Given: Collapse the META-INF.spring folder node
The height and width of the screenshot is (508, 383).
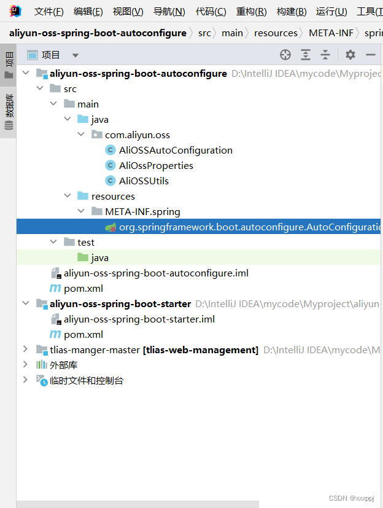Looking at the screenshot, I should coord(81,211).
